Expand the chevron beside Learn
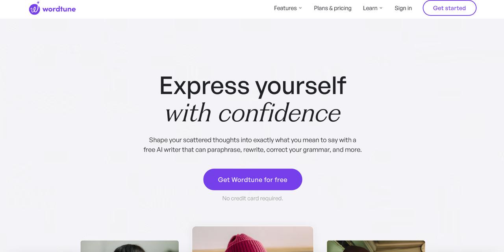Image resolution: width=504 pixels, height=252 pixels. click(381, 8)
